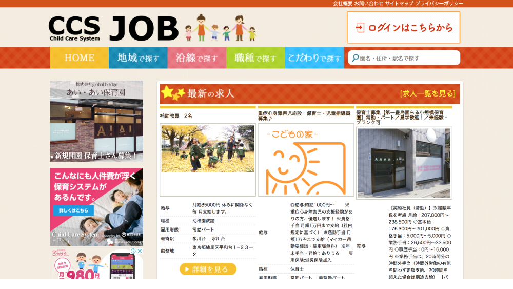Viewport: 513px width, 289px height.
Task: Click the nursery building entrance photo
Action: [404, 163]
